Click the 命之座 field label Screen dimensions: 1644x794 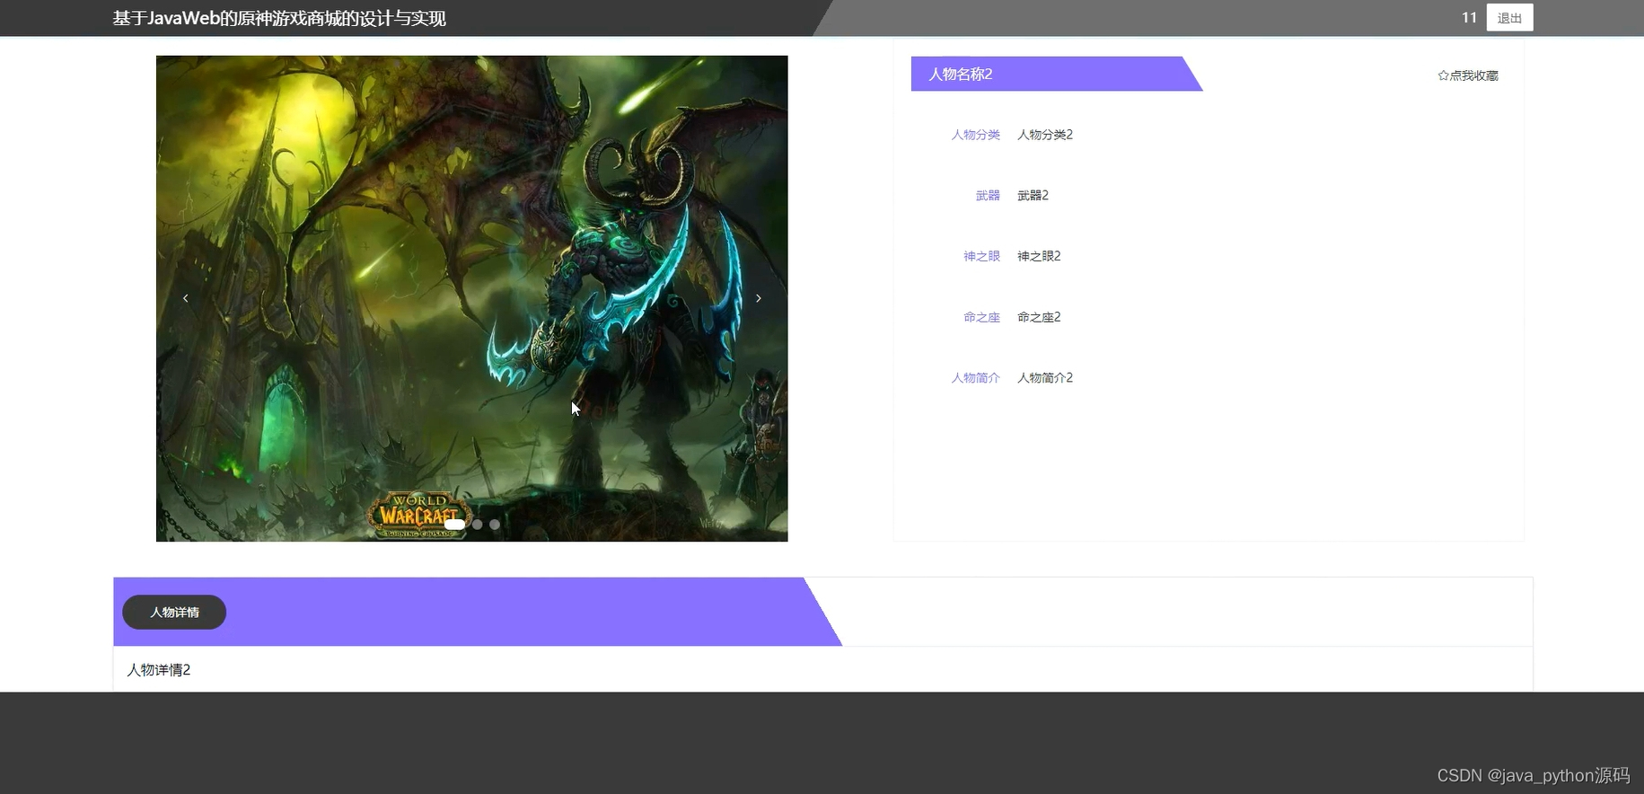click(981, 317)
